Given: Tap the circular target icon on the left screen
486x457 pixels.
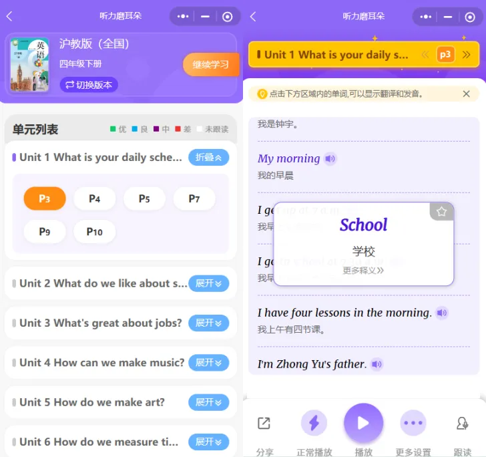Looking at the screenshot, I should coord(227,17).
